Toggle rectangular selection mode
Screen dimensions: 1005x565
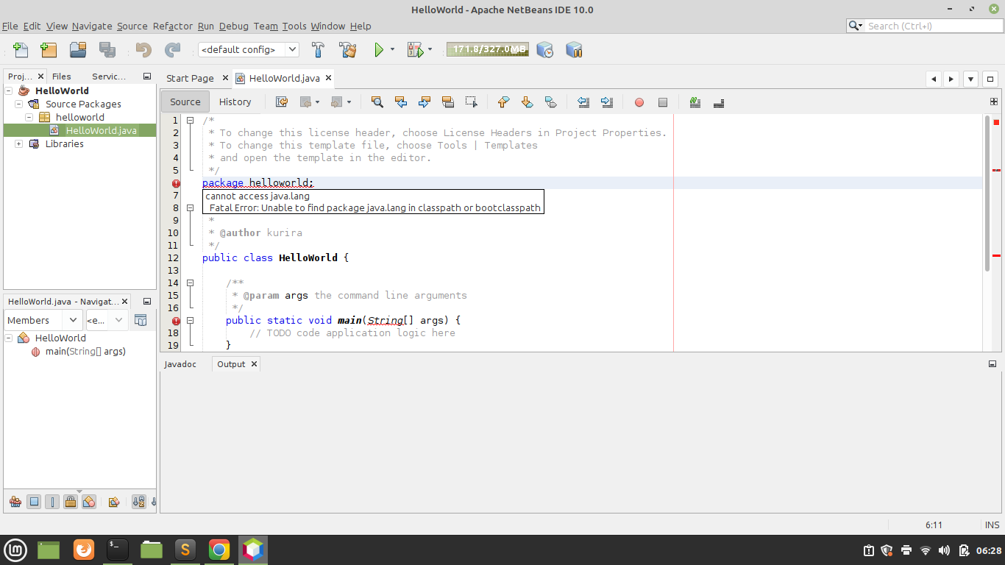coord(472,102)
